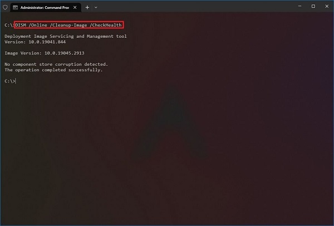Maximize the terminal window
Screen dimensions: 334x226
coord(313,6)
